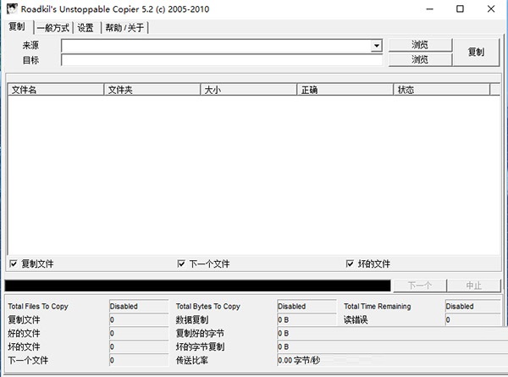This screenshot has height=377, width=508.
Task: Open the 帮助/关于 tab
Action: 124,27
